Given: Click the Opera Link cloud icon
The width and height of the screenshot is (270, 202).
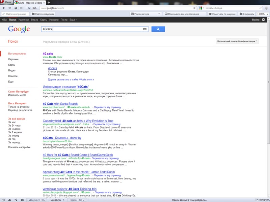Looking at the screenshot, I should (x=10, y=200).
